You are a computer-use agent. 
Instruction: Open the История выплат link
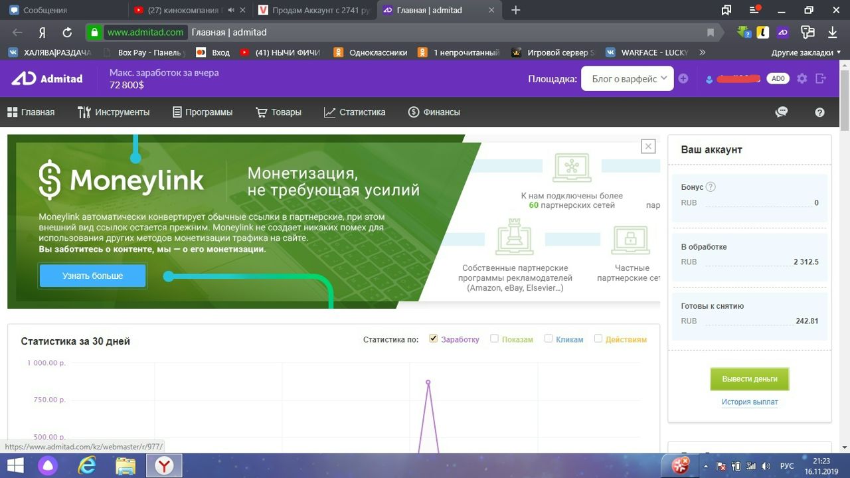click(750, 402)
